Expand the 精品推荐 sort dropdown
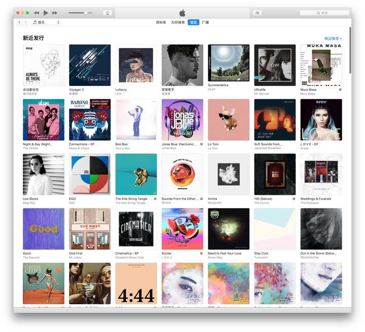 click(x=333, y=38)
